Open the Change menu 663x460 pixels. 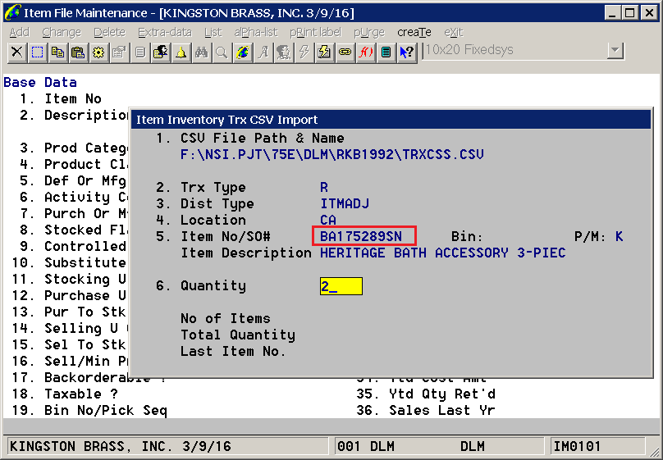[x=62, y=33]
